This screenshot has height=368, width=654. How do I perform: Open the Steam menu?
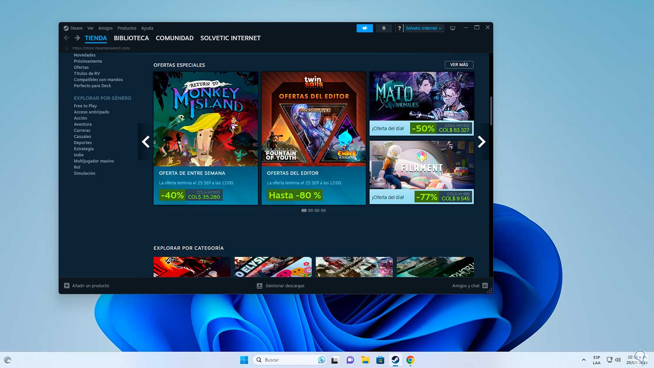[x=76, y=28]
